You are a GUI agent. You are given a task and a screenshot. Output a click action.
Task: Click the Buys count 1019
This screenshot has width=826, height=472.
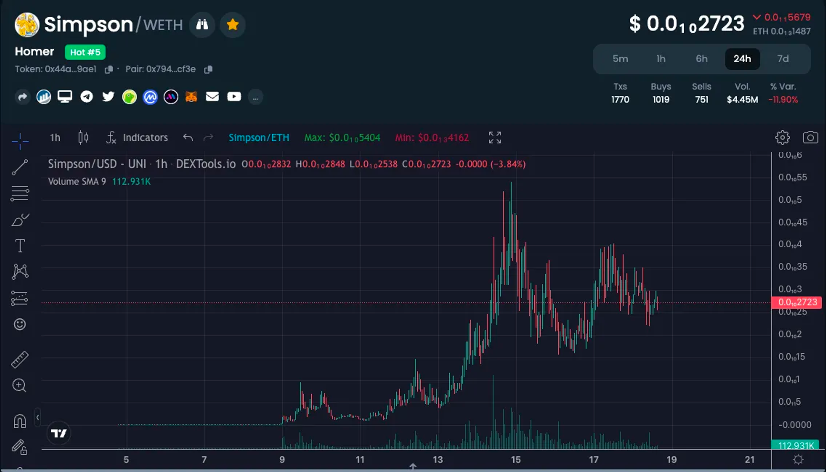pyautogui.click(x=661, y=100)
